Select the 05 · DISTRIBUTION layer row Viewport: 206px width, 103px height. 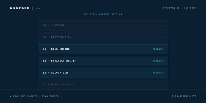[103, 37]
